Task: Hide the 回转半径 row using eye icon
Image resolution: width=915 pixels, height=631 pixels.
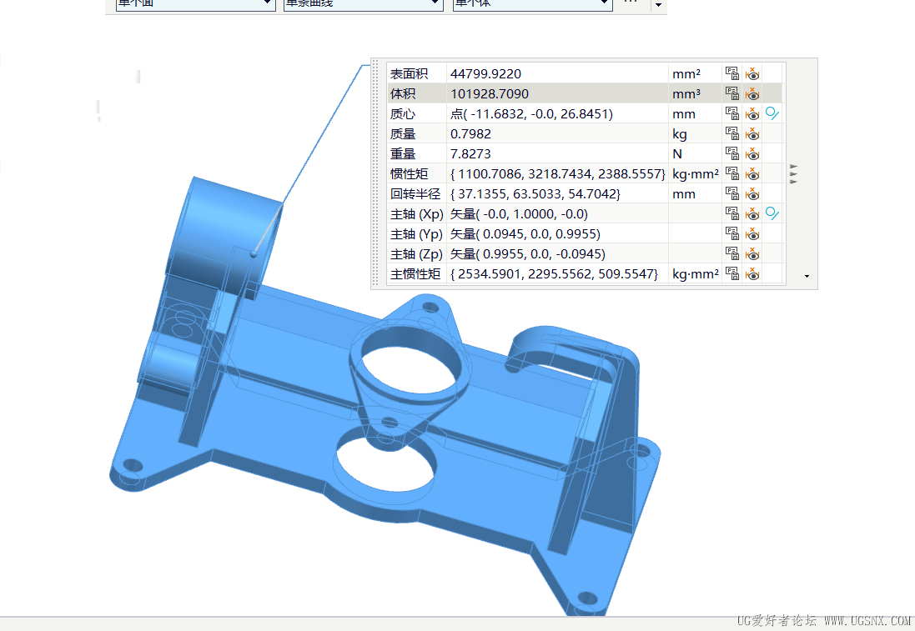Action: point(752,193)
